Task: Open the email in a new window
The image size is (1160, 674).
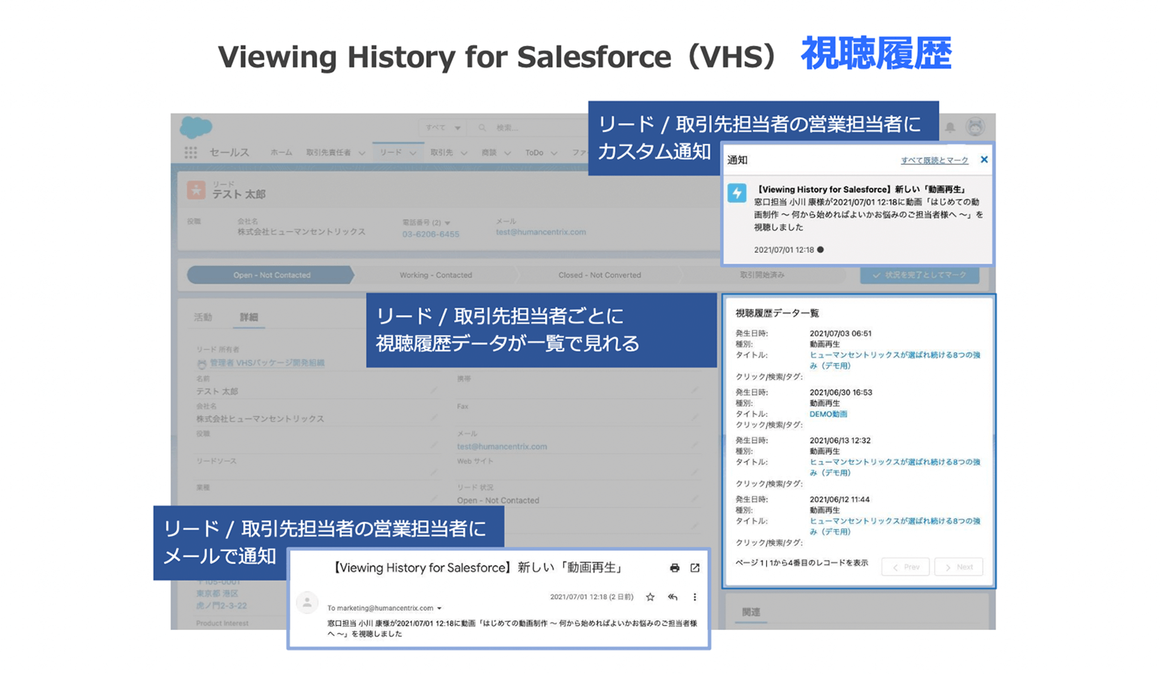Action: tap(695, 568)
